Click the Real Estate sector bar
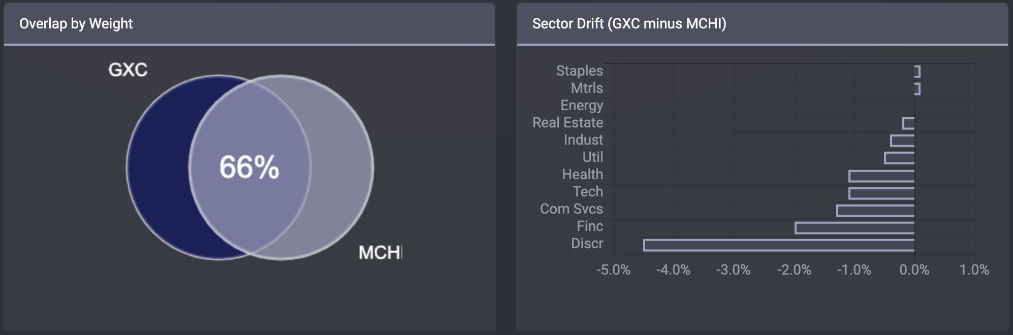Screen dimensions: 1013x335 click(908, 123)
